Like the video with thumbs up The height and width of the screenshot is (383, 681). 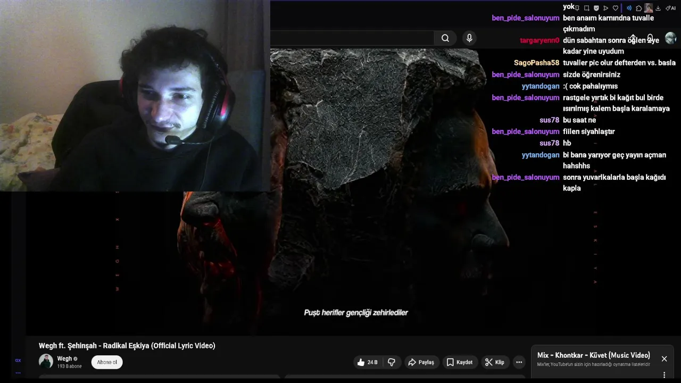[x=367, y=362]
